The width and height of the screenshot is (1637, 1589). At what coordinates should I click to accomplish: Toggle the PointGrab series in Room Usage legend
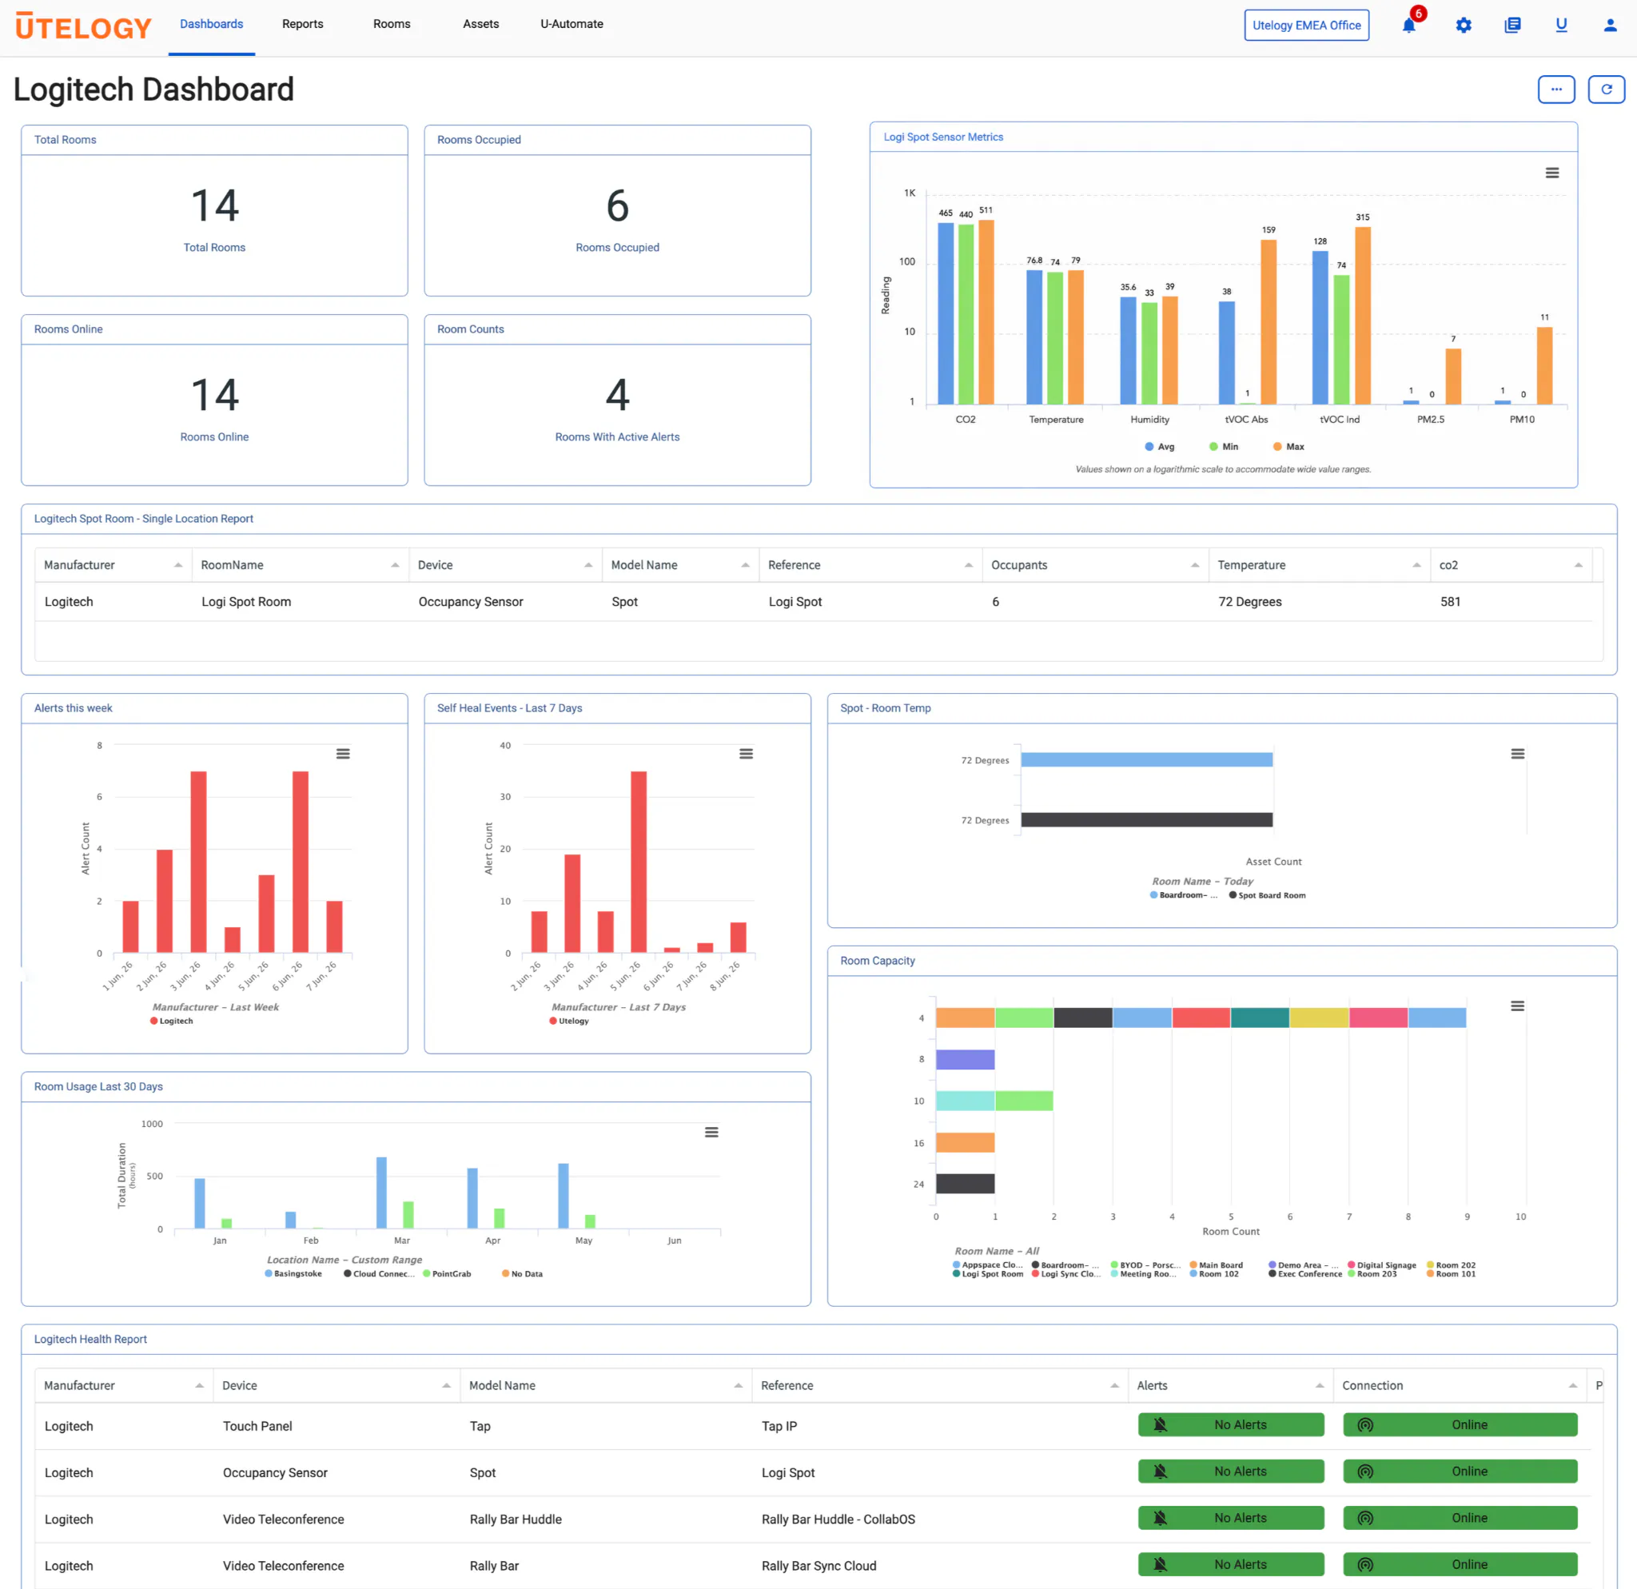pos(447,1273)
